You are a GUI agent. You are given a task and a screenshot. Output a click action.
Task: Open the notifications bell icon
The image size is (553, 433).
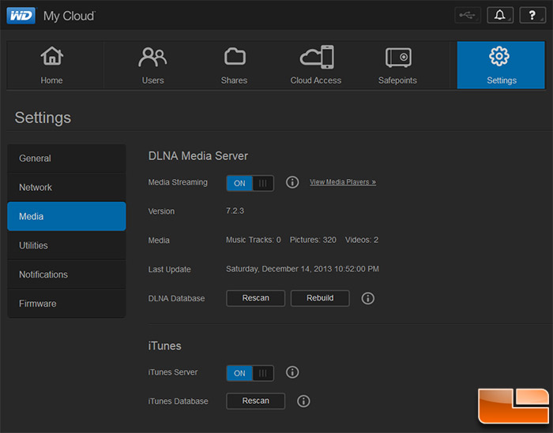point(500,15)
